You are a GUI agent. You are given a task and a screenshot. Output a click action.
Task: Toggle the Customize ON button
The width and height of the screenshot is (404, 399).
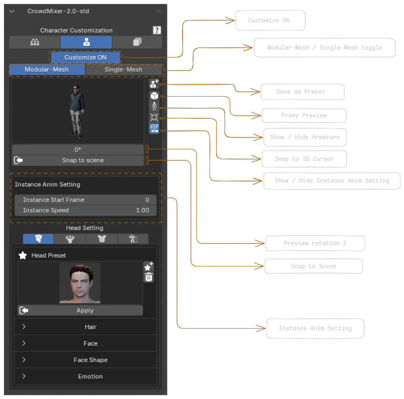(85, 57)
